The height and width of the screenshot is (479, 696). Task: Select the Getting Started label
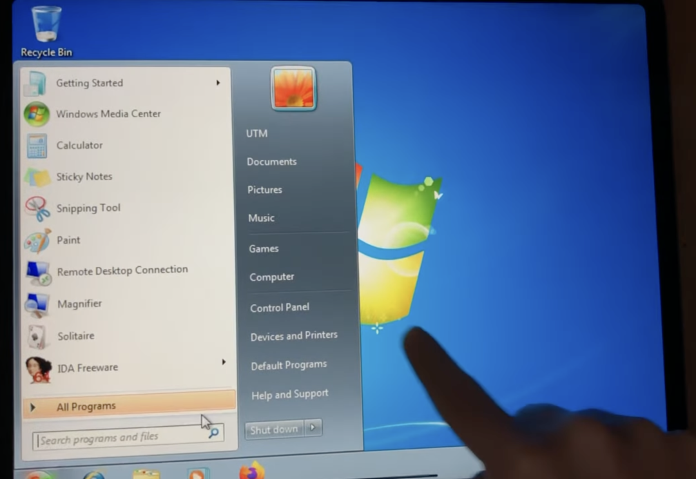pyautogui.click(x=89, y=83)
